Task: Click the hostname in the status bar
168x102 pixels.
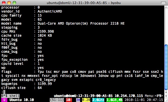Action: pyautogui.click(x=83, y=96)
